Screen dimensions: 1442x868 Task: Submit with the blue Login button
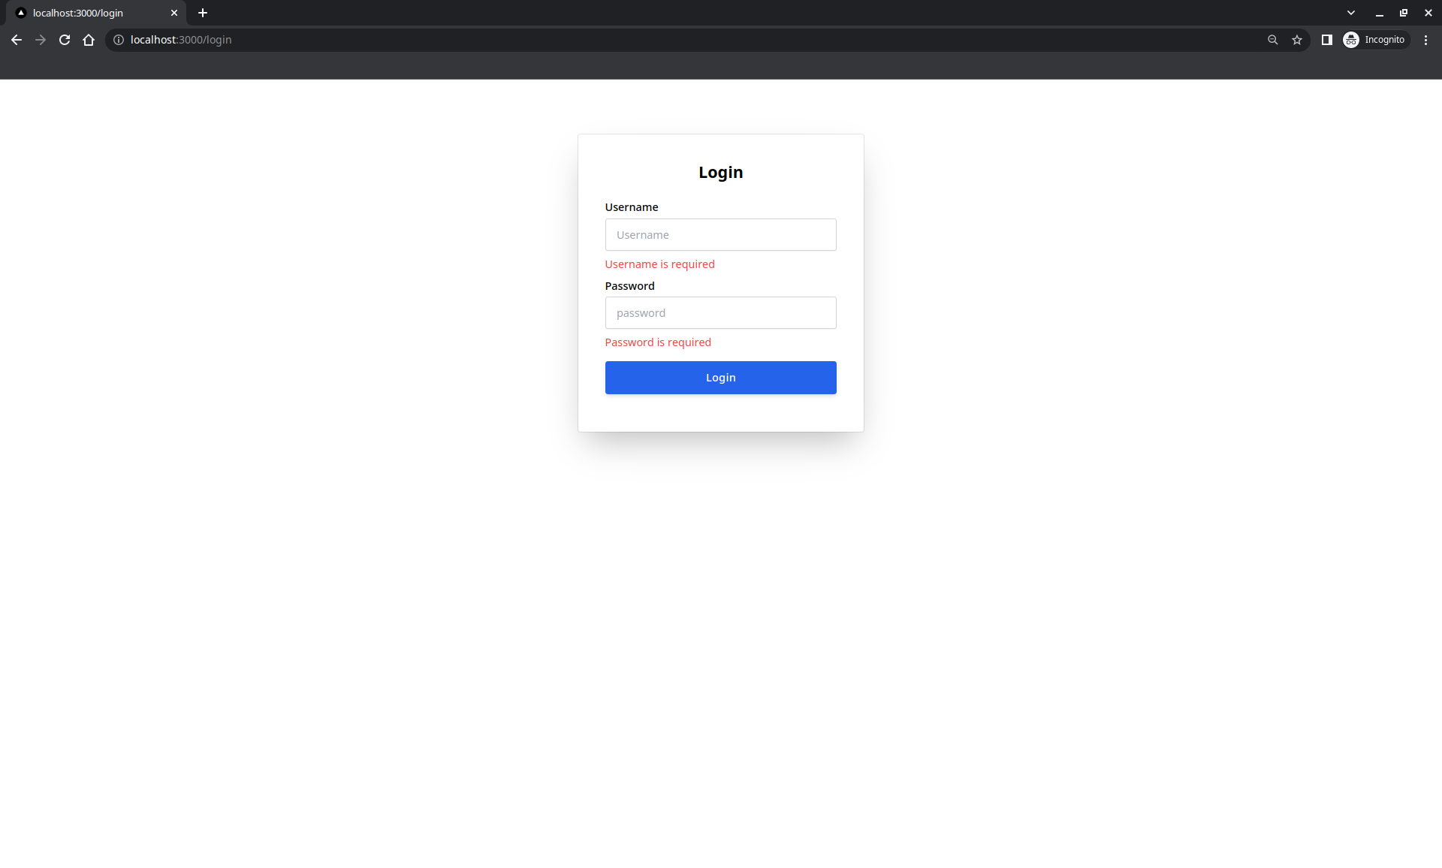[720, 378]
